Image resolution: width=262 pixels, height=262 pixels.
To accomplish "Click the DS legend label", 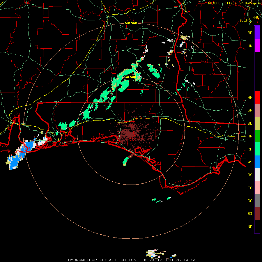I will (x=250, y=175).
